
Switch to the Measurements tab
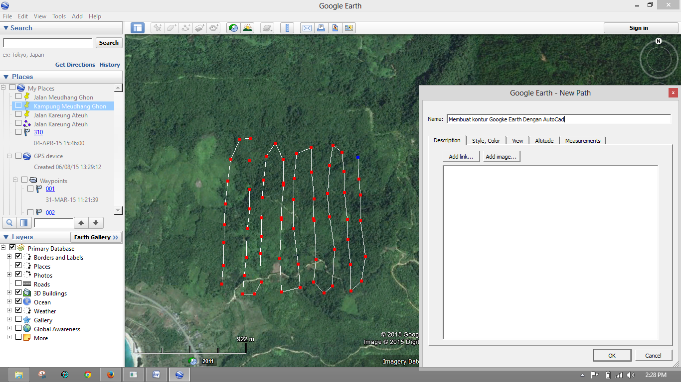pyautogui.click(x=583, y=141)
